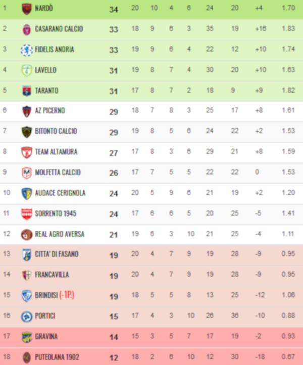Screen dimensions: 303x365
Task: Click the Lavello club badge
Action: (x=26, y=70)
